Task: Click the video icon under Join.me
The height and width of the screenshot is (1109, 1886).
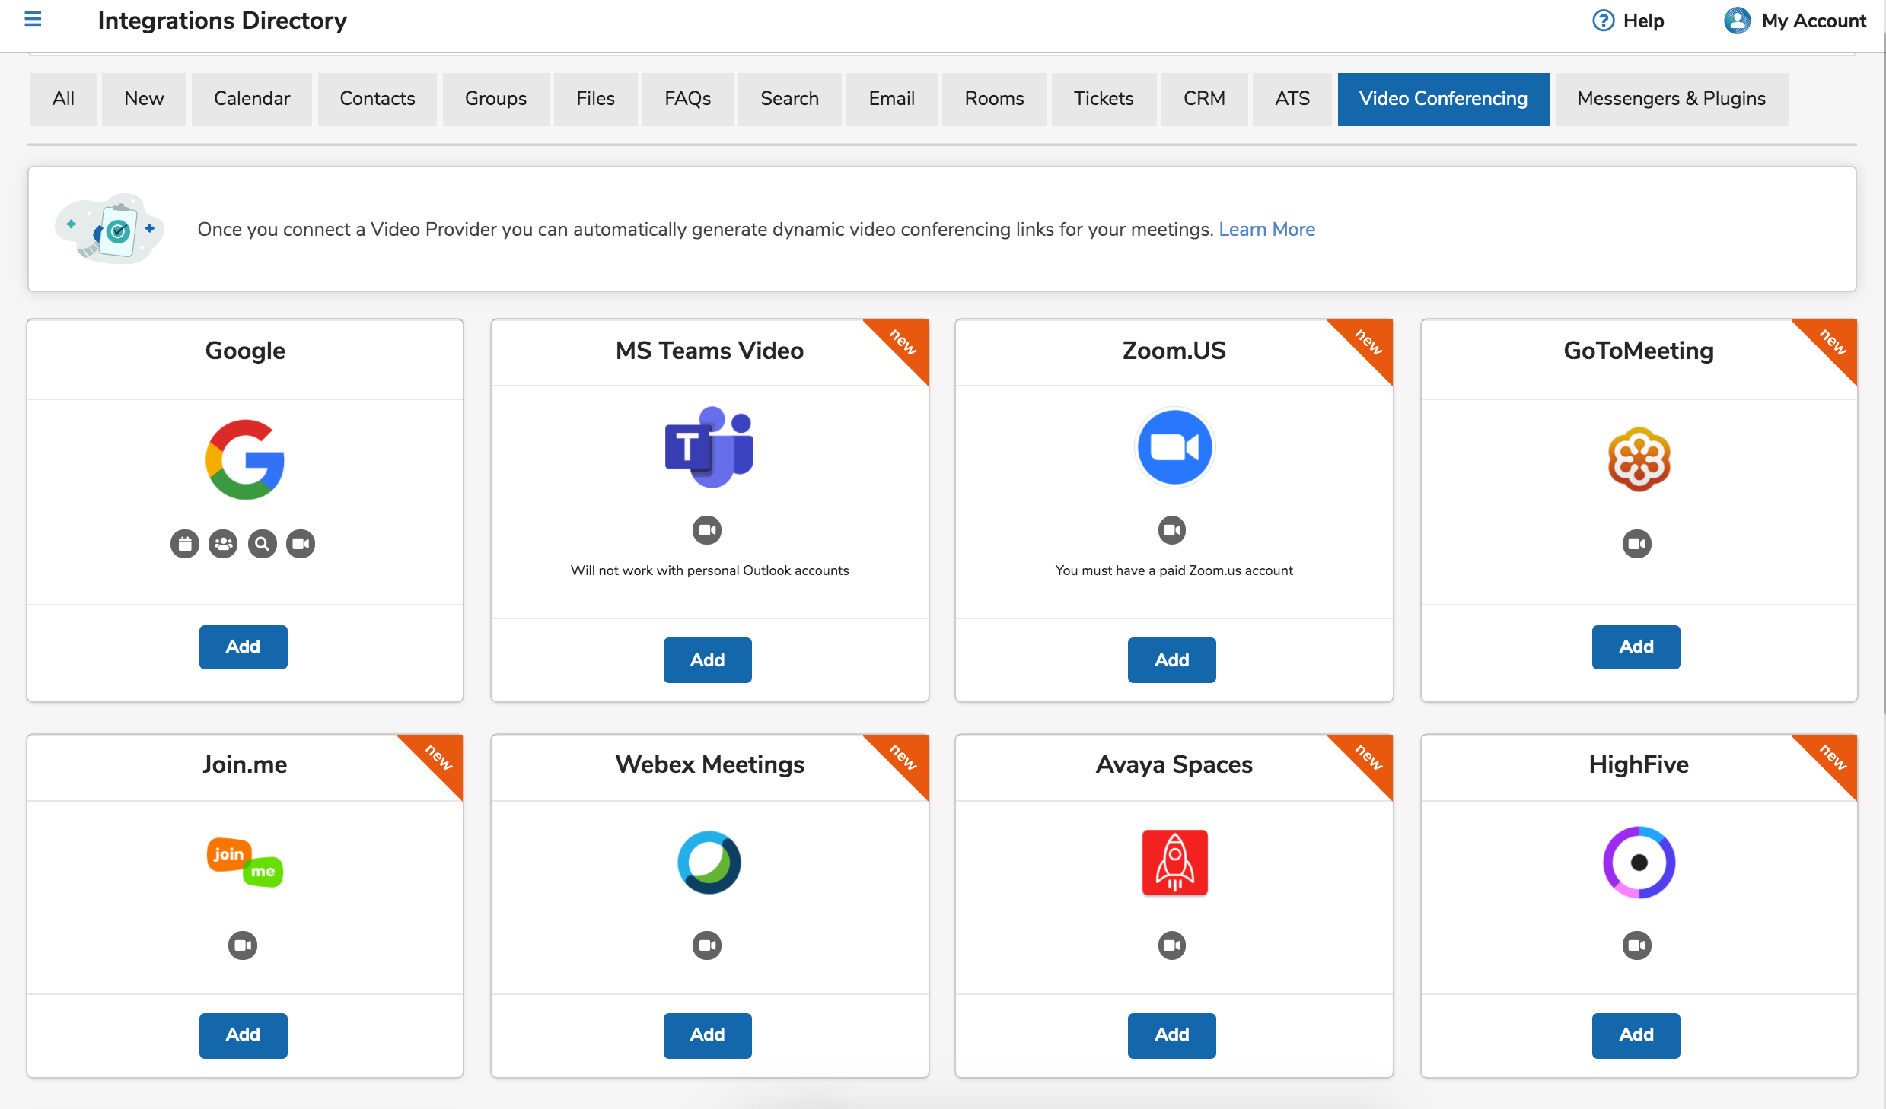Action: [243, 945]
